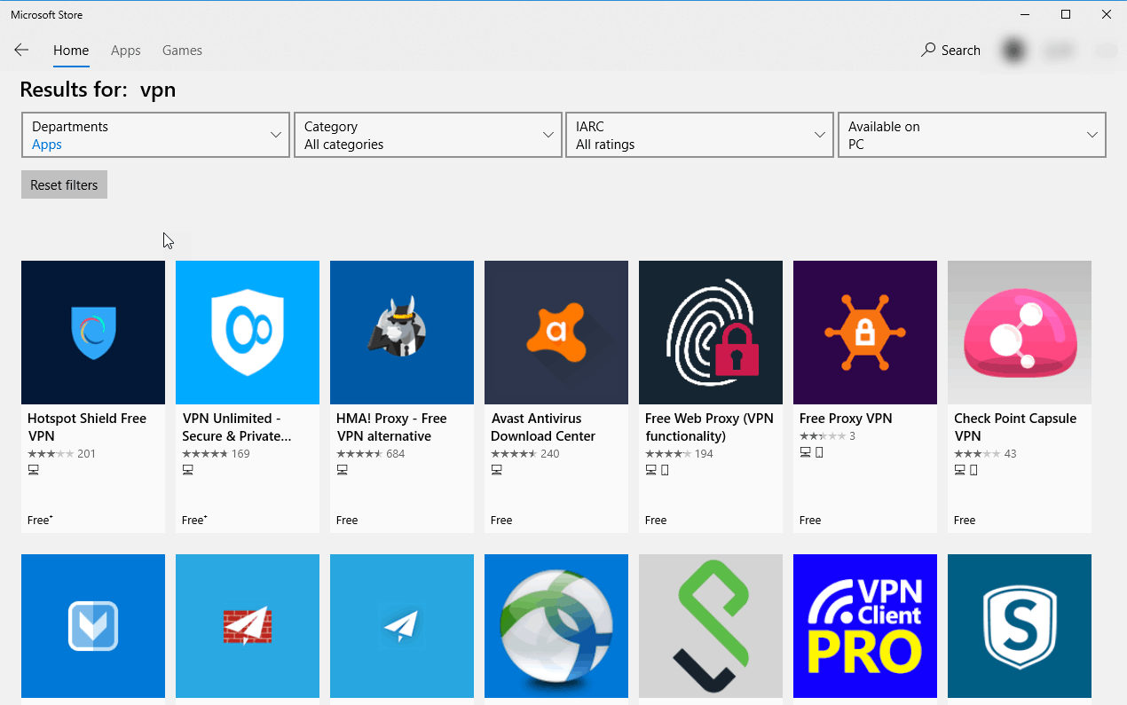
Task: Click the 43 rating on Check Point Capsule
Action: pos(1010,453)
